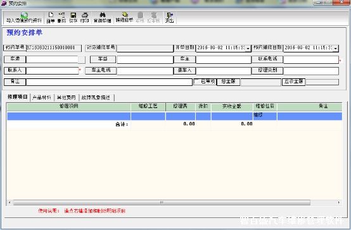Toggle the 已审核 checkbox
The height and width of the screenshot is (230, 351).
tap(196, 82)
